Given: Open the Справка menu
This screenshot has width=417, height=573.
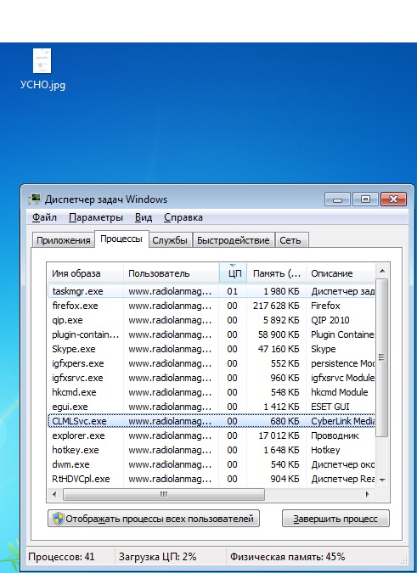Looking at the screenshot, I should click(x=183, y=217).
